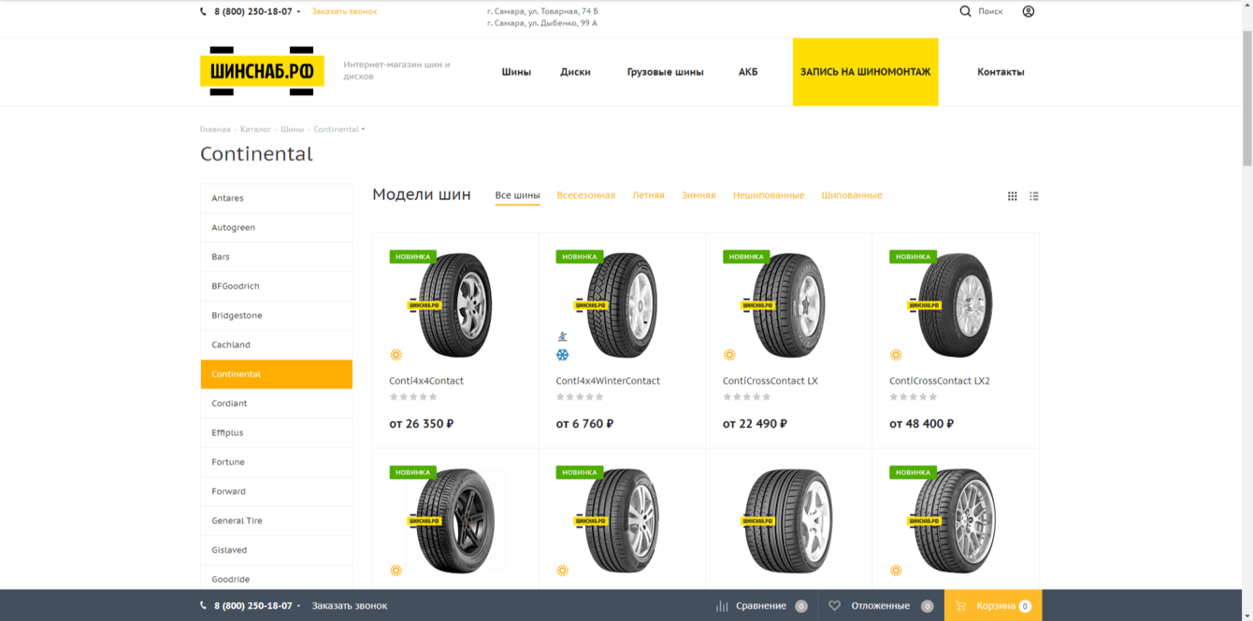This screenshot has height=621, width=1253.
Task: Open the user account icon
Action: coord(1029,11)
